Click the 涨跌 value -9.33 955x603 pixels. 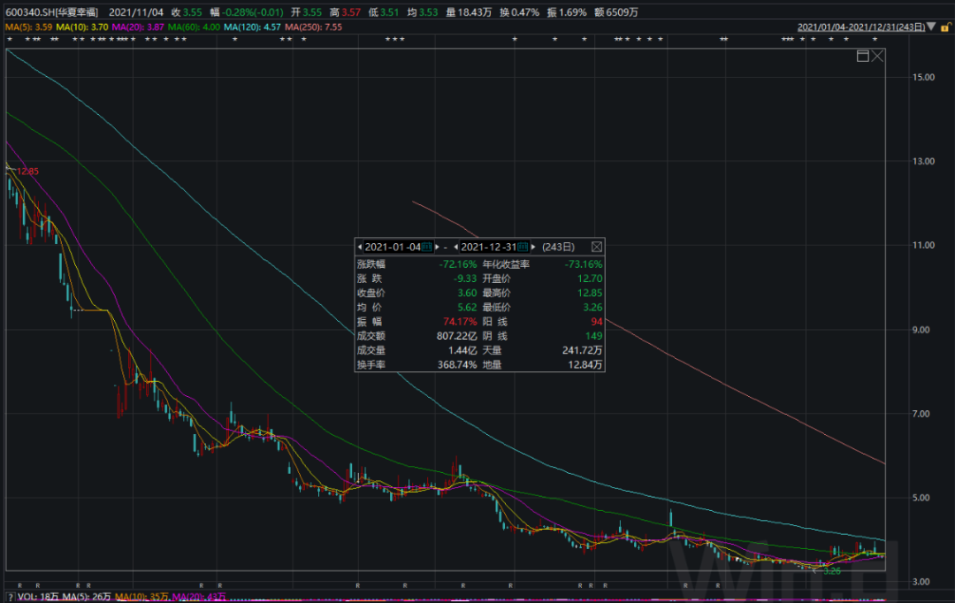tap(465, 279)
